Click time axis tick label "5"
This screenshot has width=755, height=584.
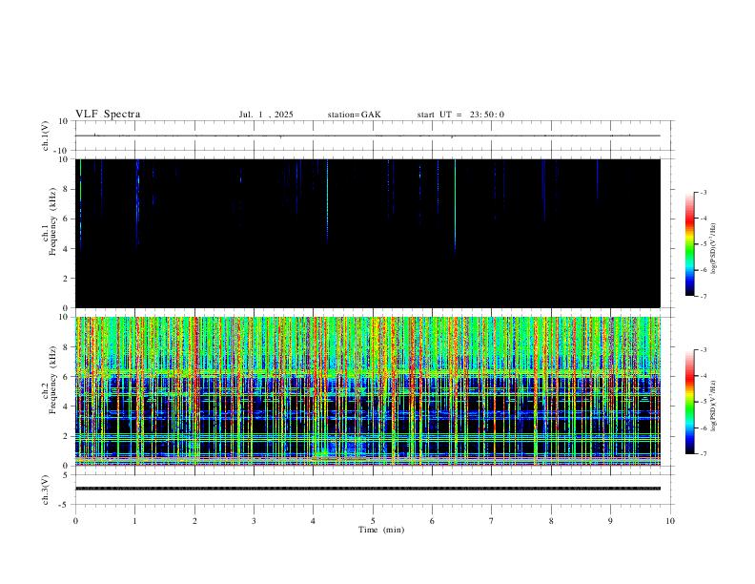click(373, 521)
